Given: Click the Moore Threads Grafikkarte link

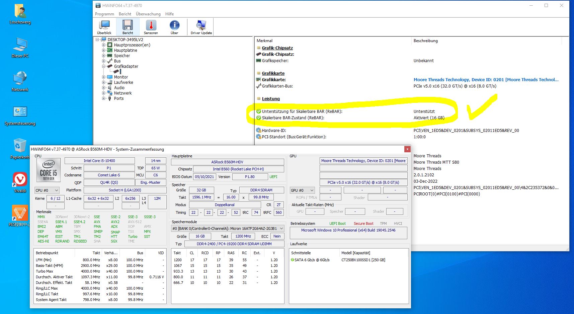Looking at the screenshot, I should (486, 80).
